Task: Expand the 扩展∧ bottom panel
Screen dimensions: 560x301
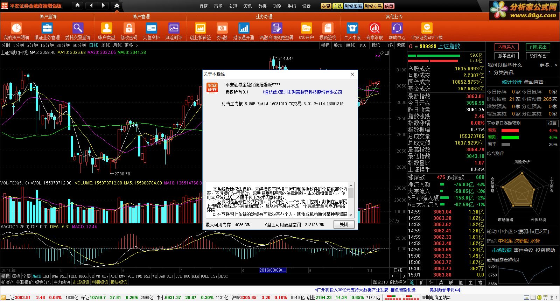Action: [7, 282]
